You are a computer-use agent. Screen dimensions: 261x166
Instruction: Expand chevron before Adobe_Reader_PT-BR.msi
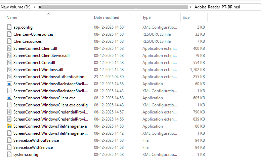(x=190, y=7)
